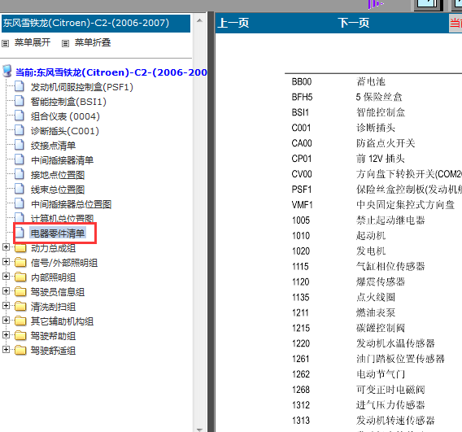Click page icon for 组合仪表 (0004)

pos(20,116)
